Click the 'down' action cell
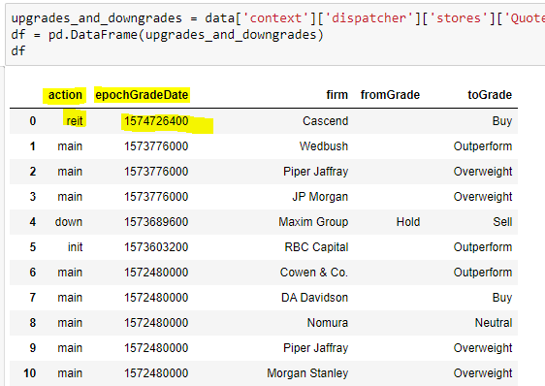The height and width of the screenshot is (386, 545). [69, 222]
